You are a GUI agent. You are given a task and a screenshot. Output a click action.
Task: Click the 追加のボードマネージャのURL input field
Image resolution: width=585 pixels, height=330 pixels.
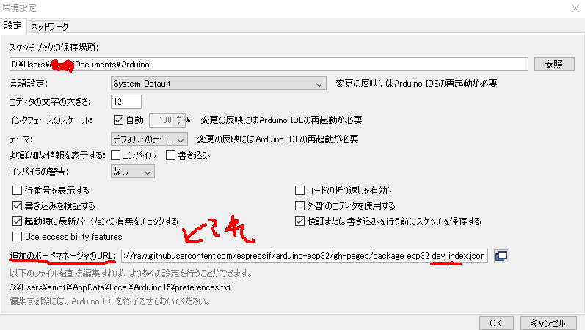coord(305,256)
